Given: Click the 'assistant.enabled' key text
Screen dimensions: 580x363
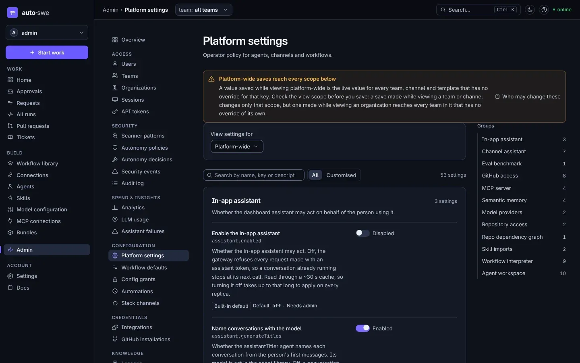Looking at the screenshot, I should click(x=236, y=241).
